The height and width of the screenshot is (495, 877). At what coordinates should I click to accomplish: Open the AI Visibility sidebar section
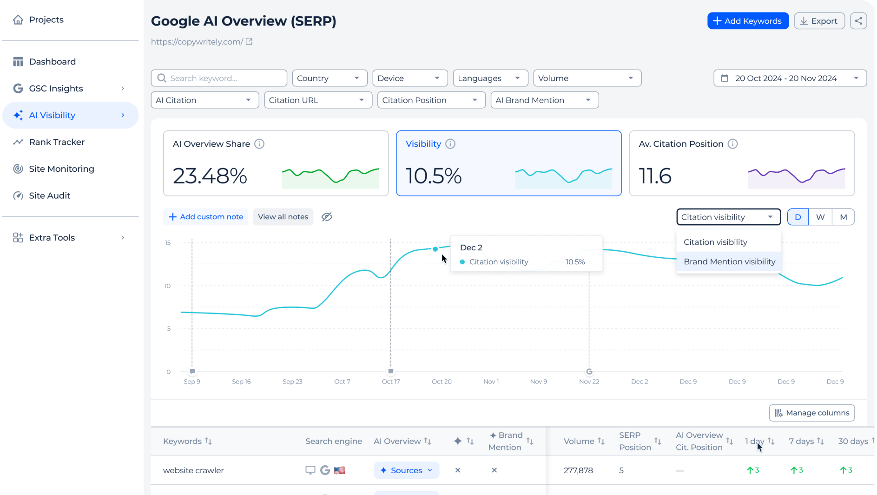pyautogui.click(x=52, y=115)
